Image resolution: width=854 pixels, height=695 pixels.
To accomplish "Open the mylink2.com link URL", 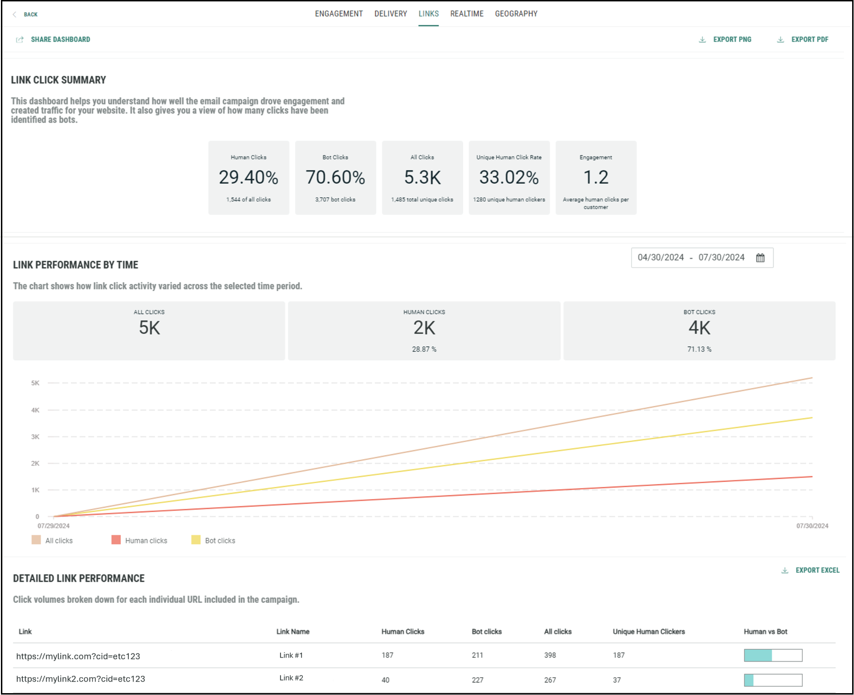I will pyautogui.click(x=81, y=679).
